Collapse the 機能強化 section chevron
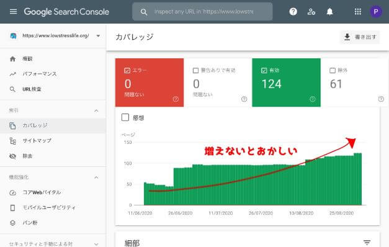 pyautogui.click(x=96, y=177)
